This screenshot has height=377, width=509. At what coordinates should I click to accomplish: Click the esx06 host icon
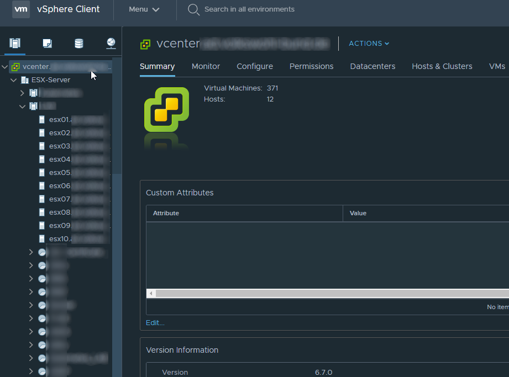[x=42, y=186]
